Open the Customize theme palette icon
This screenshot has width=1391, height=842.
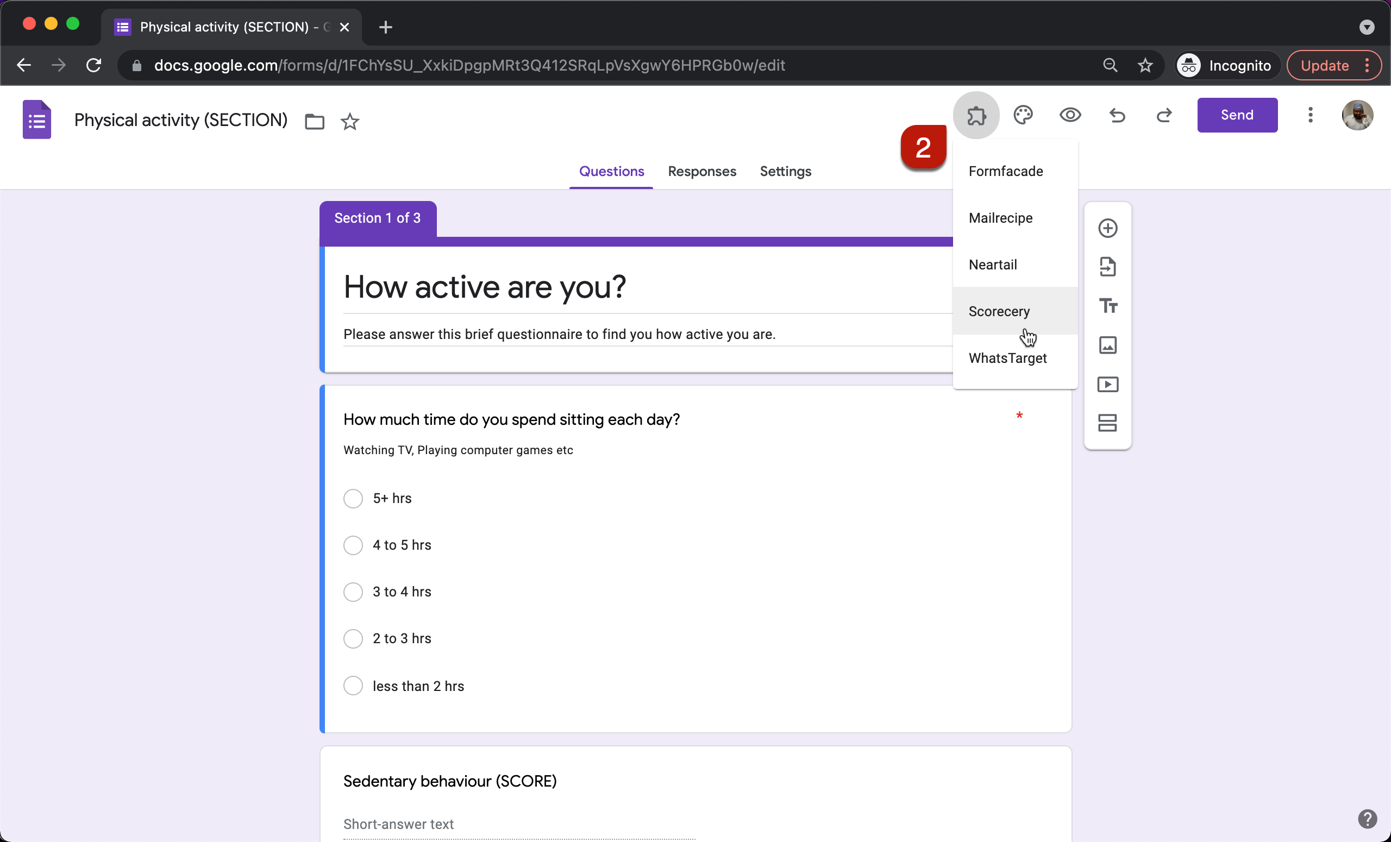(x=1023, y=115)
